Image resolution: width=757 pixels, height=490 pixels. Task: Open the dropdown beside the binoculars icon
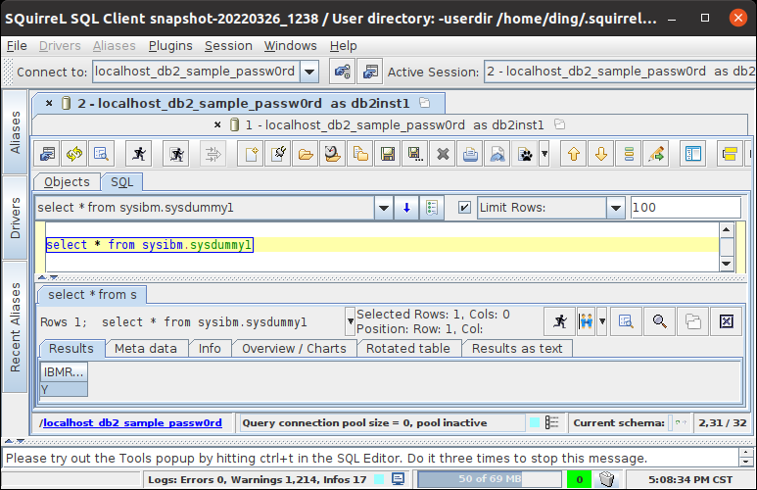(x=602, y=320)
